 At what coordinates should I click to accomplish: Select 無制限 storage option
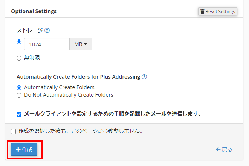pos(19,58)
